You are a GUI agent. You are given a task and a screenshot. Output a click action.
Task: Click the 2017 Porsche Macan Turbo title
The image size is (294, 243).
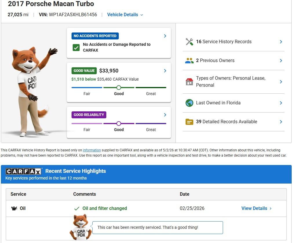point(51,4)
